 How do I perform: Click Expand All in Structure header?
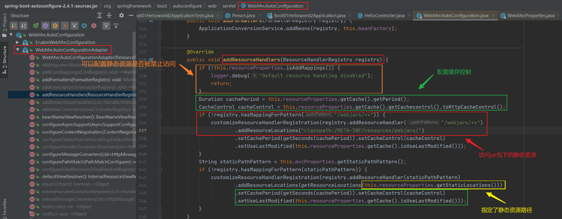click(99, 15)
